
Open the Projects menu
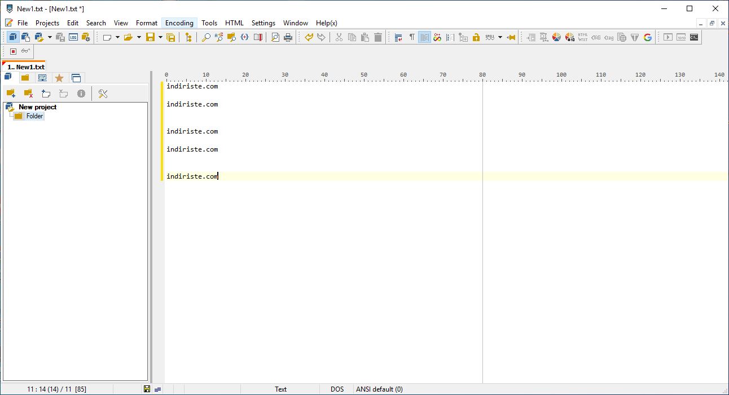[47, 23]
